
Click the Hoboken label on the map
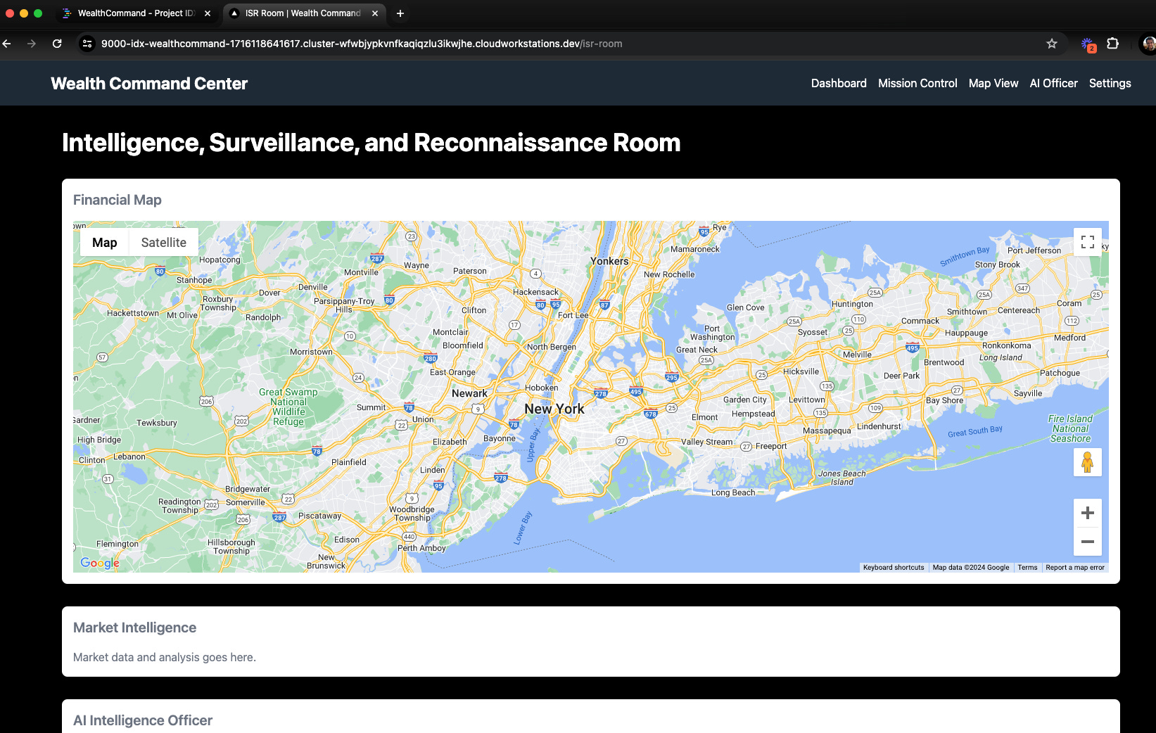pyautogui.click(x=541, y=388)
